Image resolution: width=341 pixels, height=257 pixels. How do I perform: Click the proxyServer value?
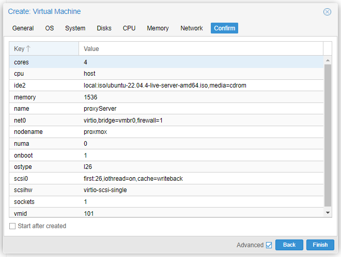click(100, 109)
